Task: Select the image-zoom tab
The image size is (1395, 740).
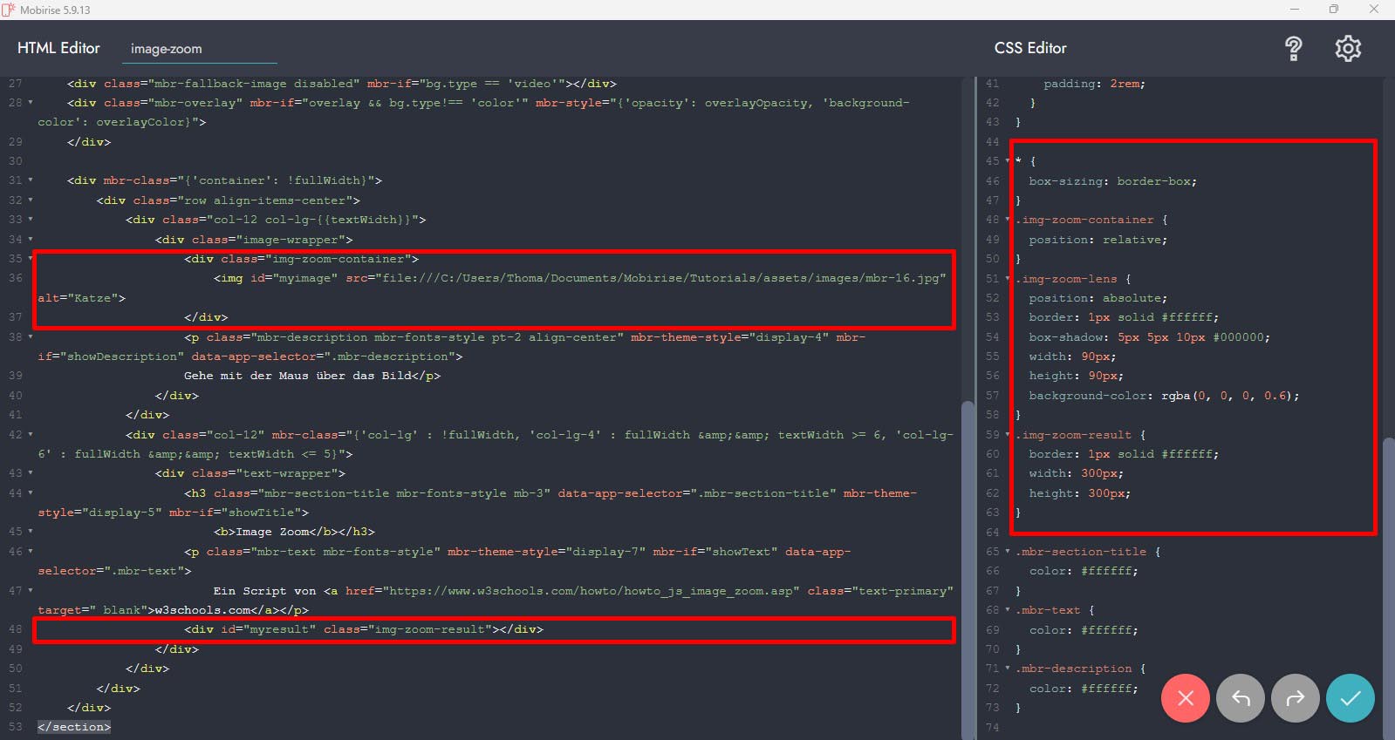Action: tap(166, 49)
